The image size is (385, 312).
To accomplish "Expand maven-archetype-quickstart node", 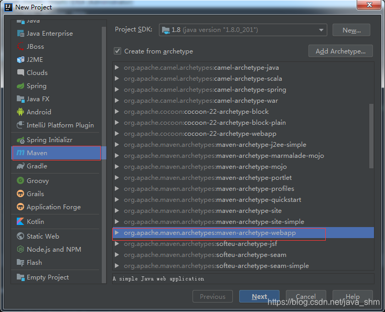I will (x=117, y=200).
